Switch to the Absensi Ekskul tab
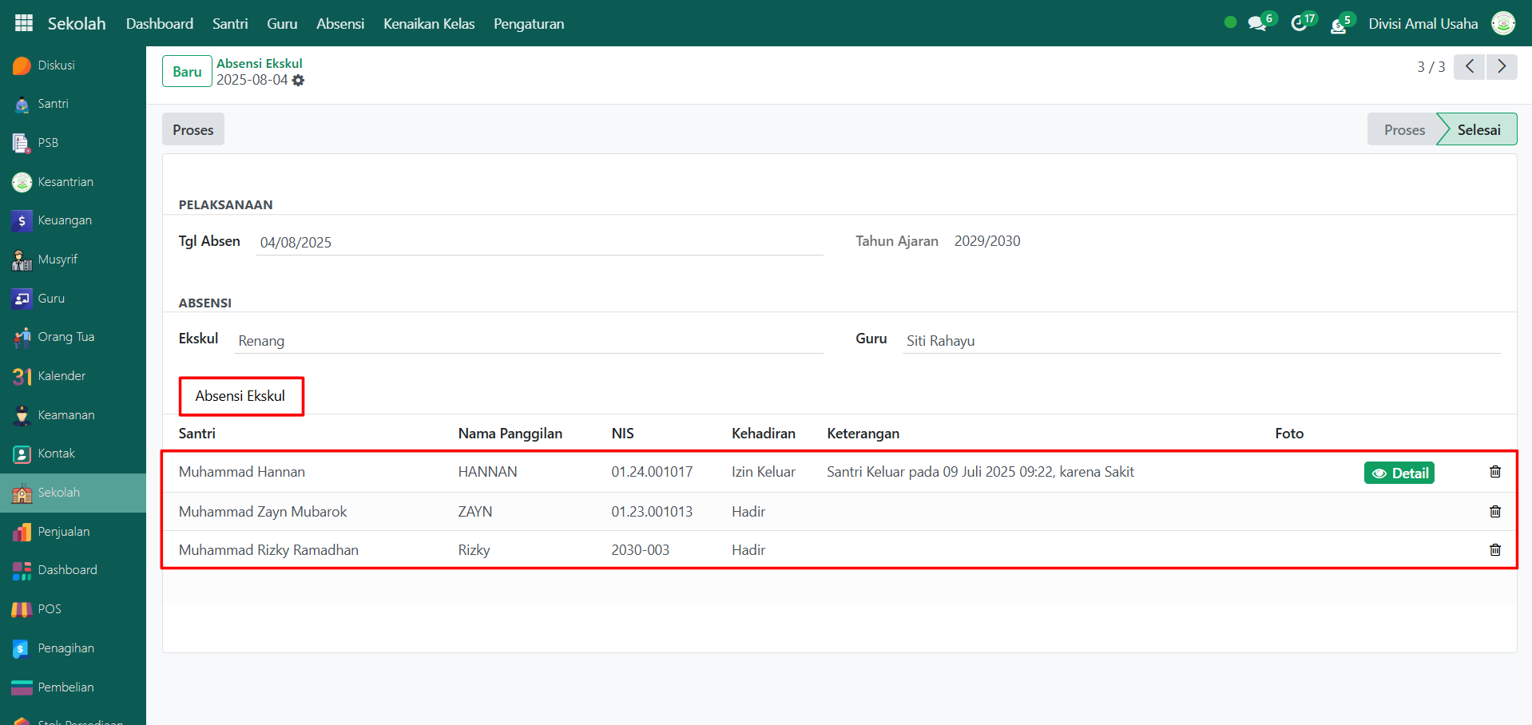Viewport: 1532px width, 725px height. click(240, 396)
